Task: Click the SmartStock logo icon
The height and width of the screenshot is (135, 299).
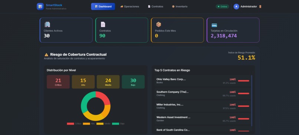Action: 40,6
